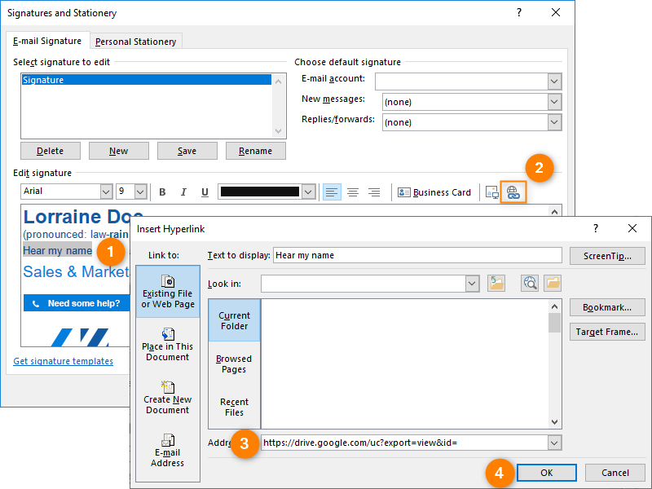Open the font color picker
Viewport: 652px width, 489px height.
click(x=308, y=192)
